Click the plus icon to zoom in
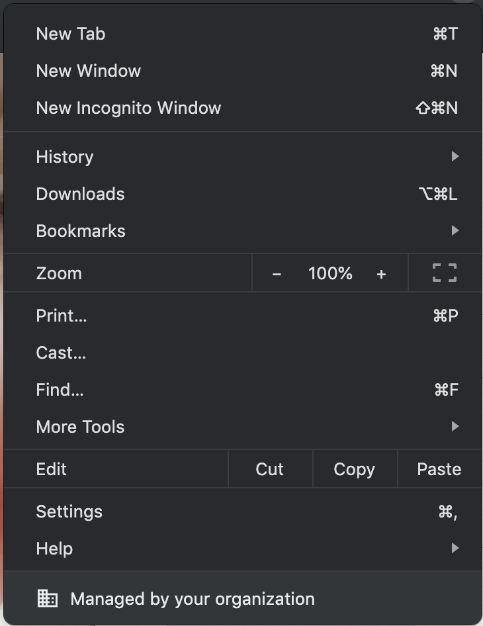 point(382,273)
